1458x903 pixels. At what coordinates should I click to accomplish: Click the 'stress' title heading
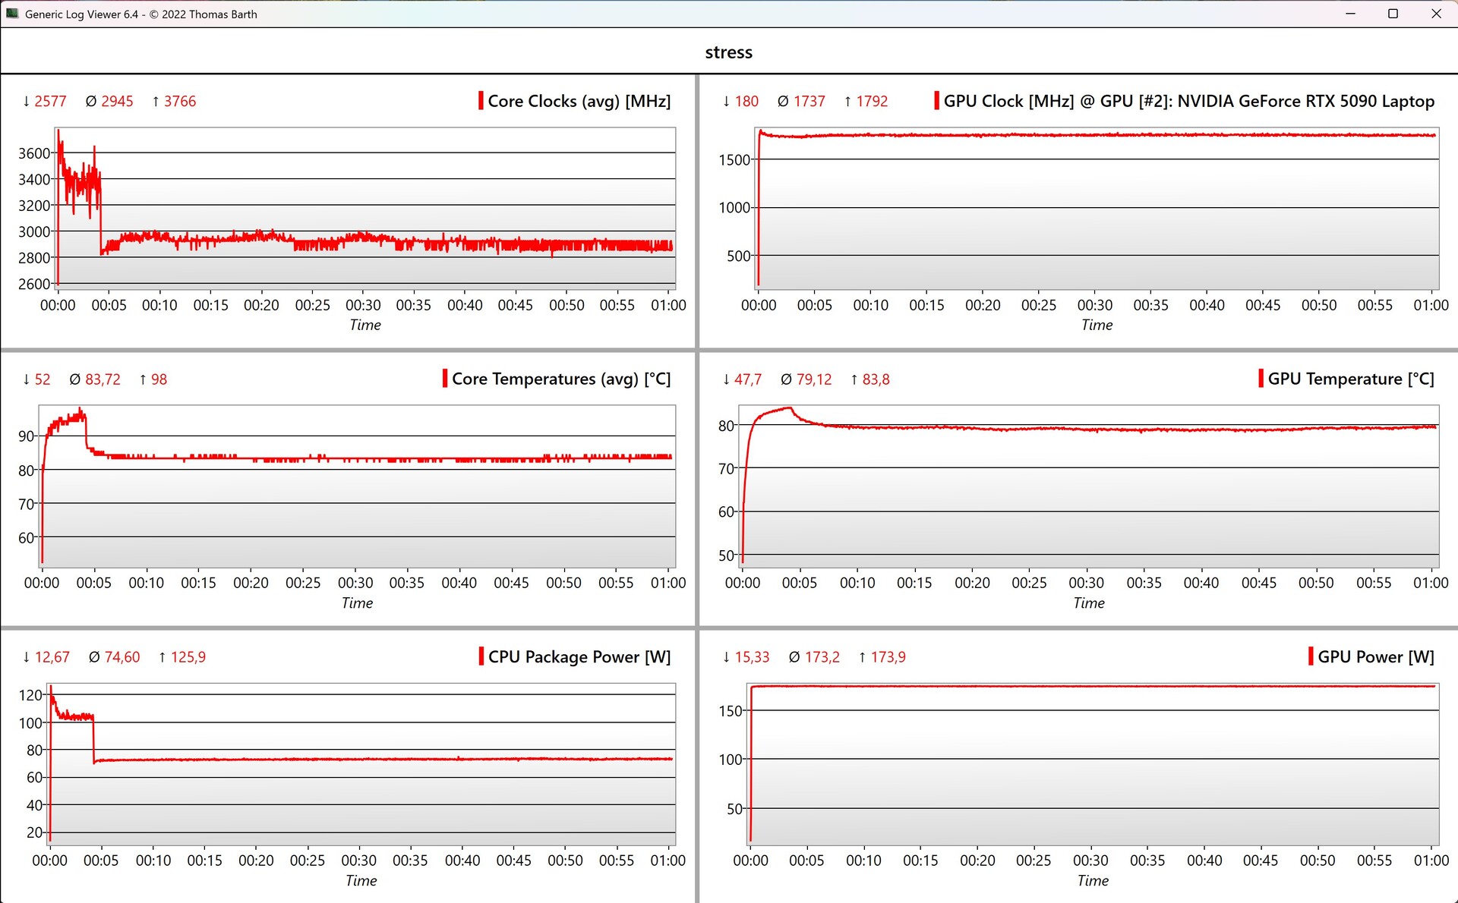coord(728,52)
